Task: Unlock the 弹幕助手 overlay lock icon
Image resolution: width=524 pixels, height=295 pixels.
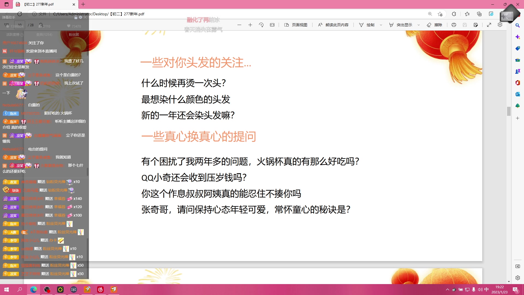Action: point(76,17)
